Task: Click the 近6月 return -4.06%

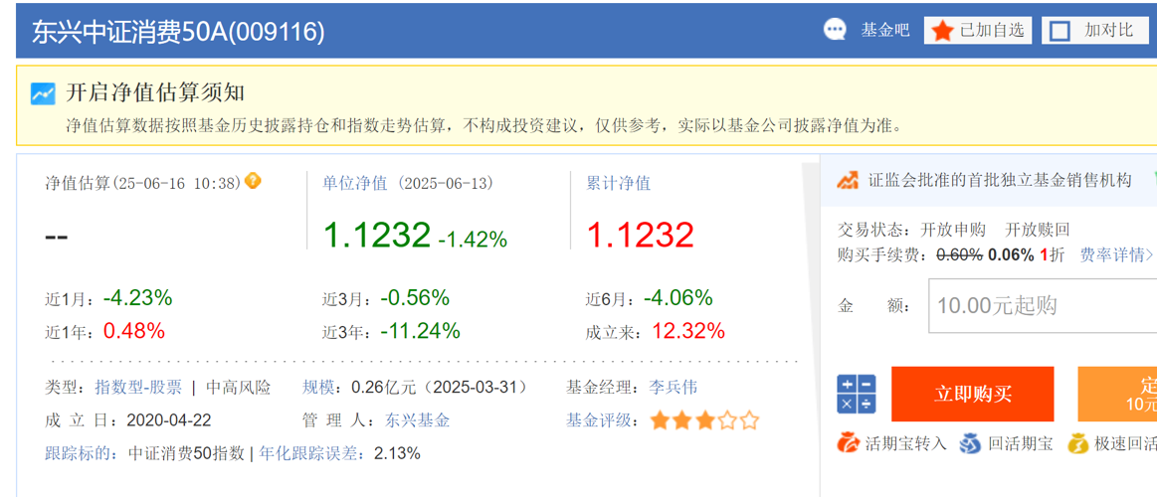Action: [678, 298]
